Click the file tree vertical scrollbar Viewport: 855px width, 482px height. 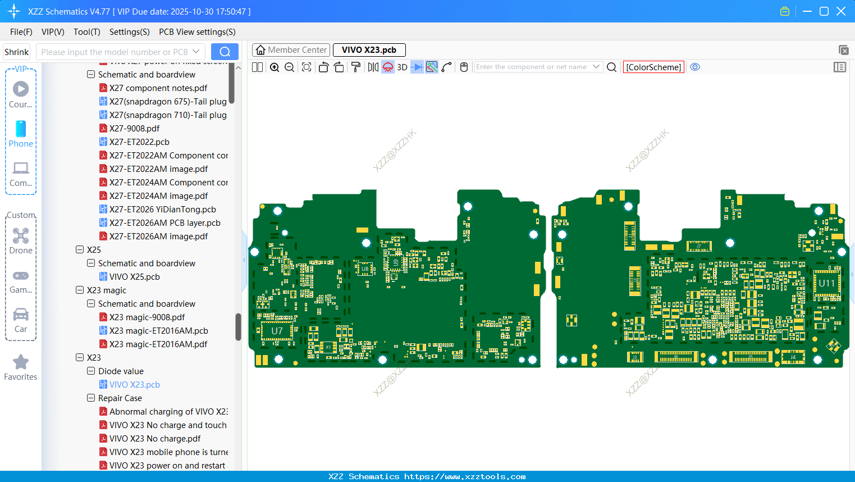point(238,327)
